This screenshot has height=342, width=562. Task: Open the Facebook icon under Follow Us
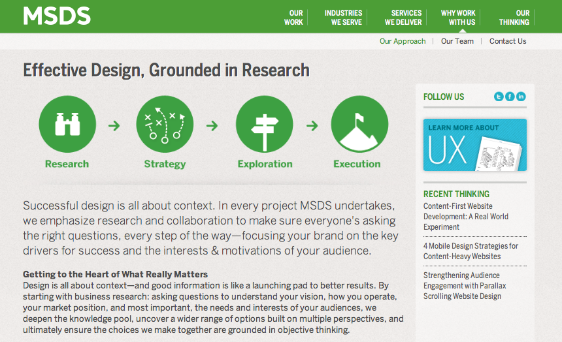(510, 97)
